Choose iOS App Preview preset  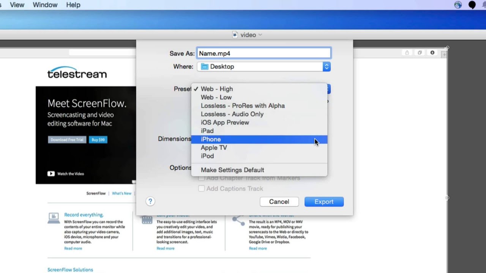point(259,122)
